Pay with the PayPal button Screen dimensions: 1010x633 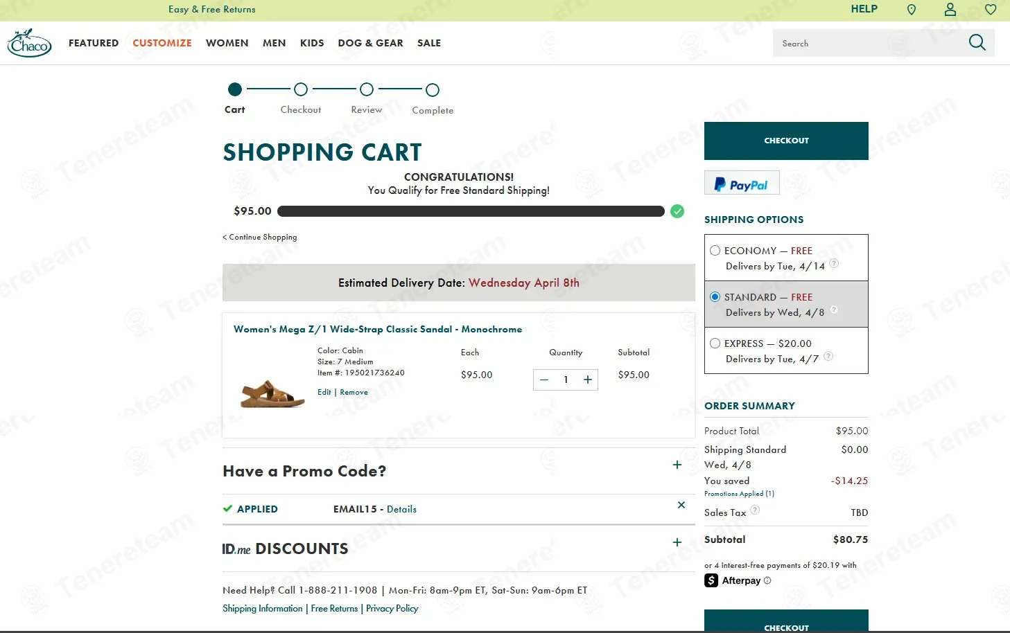click(742, 183)
